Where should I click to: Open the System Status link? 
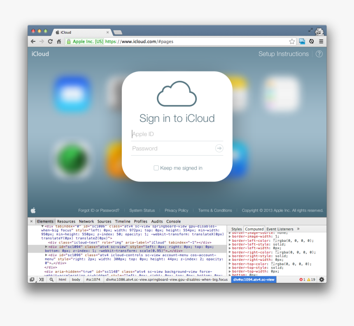[142, 210]
